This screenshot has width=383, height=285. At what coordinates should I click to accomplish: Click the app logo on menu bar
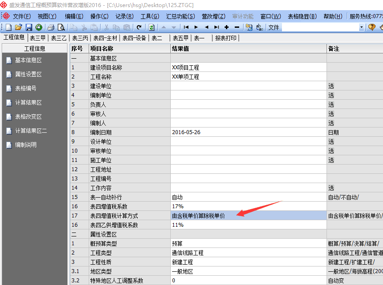tap(6, 16)
